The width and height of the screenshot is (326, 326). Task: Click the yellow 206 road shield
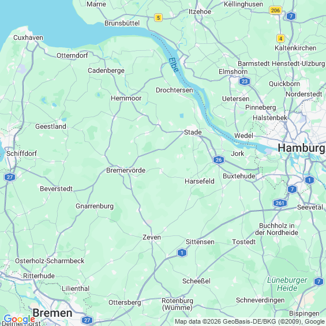click(275, 10)
